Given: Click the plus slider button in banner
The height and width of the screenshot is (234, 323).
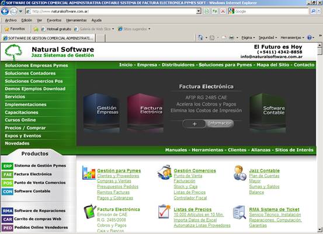Looking at the screenshot, I should pos(195,124).
